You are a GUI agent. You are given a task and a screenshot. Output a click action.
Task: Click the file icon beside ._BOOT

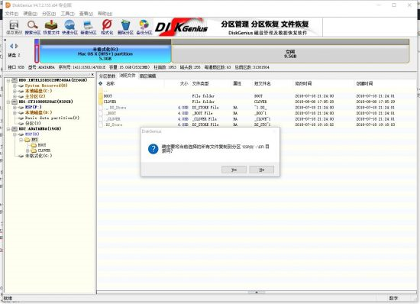(101, 113)
